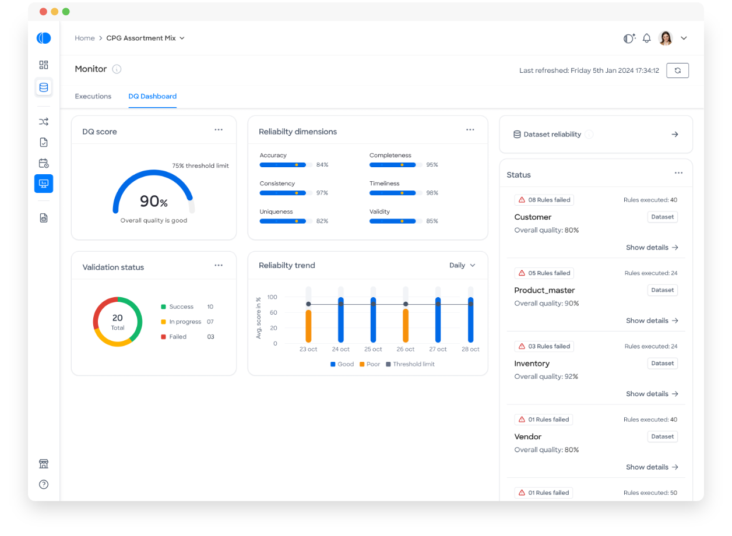This screenshot has height=536, width=732.
Task: Click the Timeliness progress bar
Action: (396, 193)
